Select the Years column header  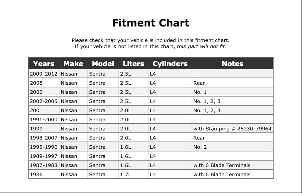coord(43,64)
